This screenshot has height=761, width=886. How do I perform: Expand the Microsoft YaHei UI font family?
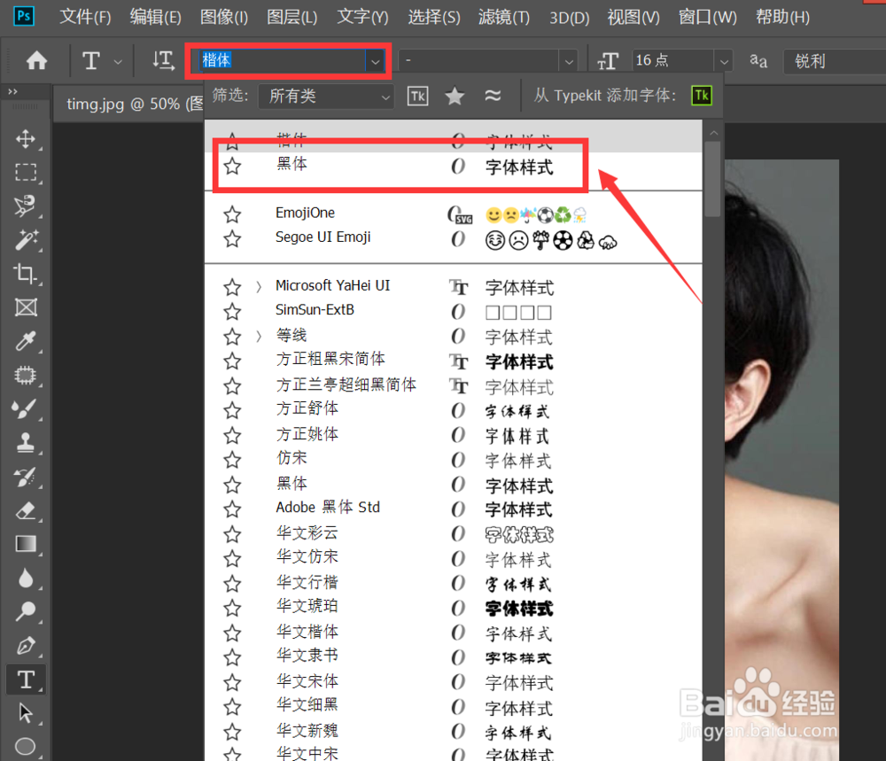click(x=257, y=285)
